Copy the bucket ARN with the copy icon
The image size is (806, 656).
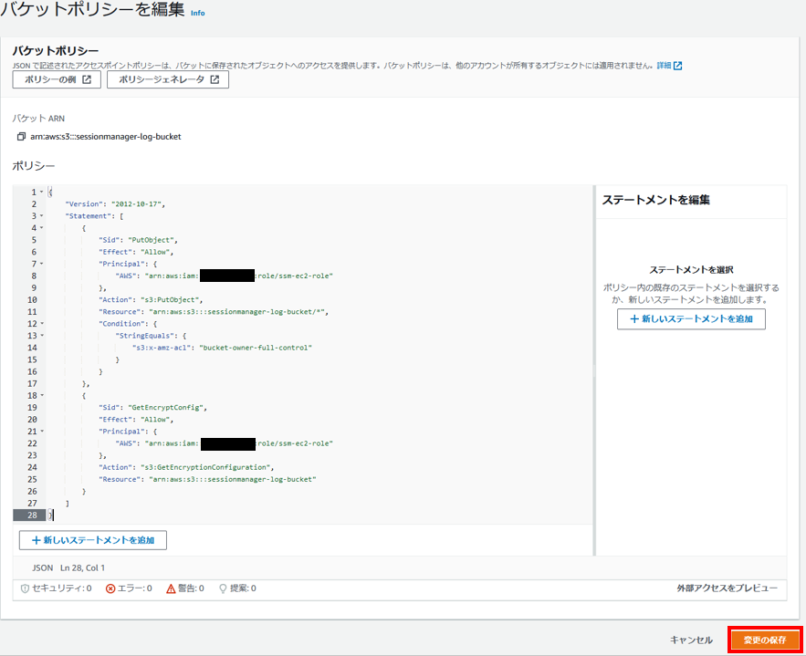point(21,137)
